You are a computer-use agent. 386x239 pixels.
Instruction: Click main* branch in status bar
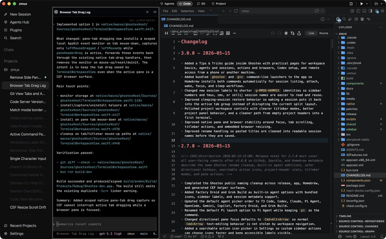tap(177, 236)
